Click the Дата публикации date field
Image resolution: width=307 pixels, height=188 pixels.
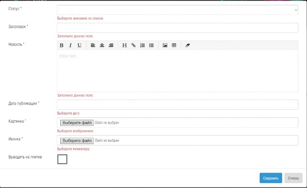(177, 104)
